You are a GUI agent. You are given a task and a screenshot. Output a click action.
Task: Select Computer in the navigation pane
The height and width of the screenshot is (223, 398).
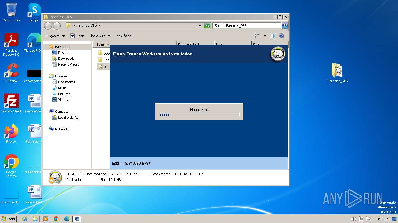[62, 111]
